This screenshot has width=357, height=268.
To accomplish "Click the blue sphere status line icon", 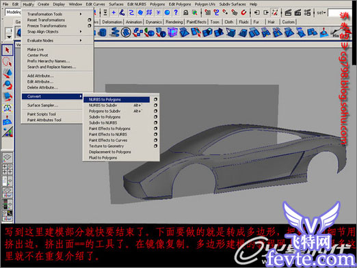I will point(167,12).
